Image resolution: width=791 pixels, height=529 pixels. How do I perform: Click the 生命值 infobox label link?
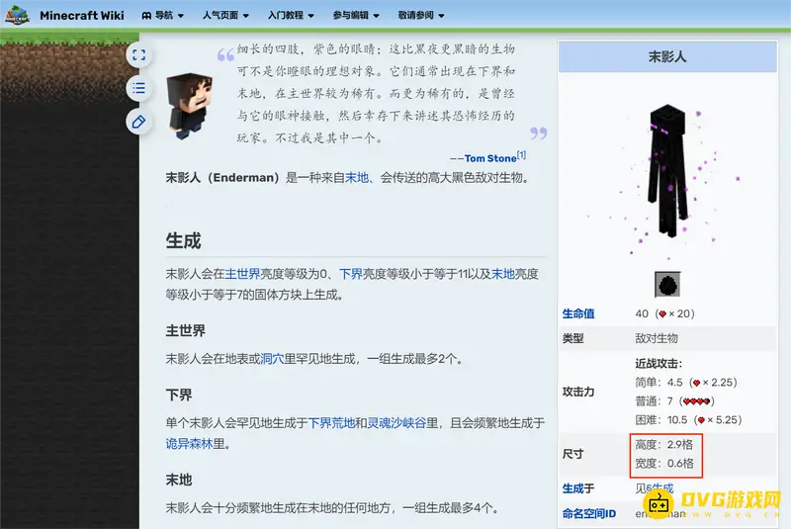click(x=578, y=313)
